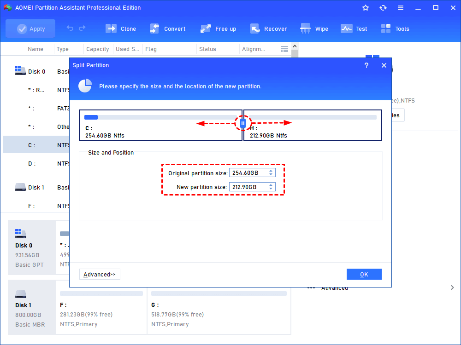Select the D: partition row

pyautogui.click(x=36, y=163)
